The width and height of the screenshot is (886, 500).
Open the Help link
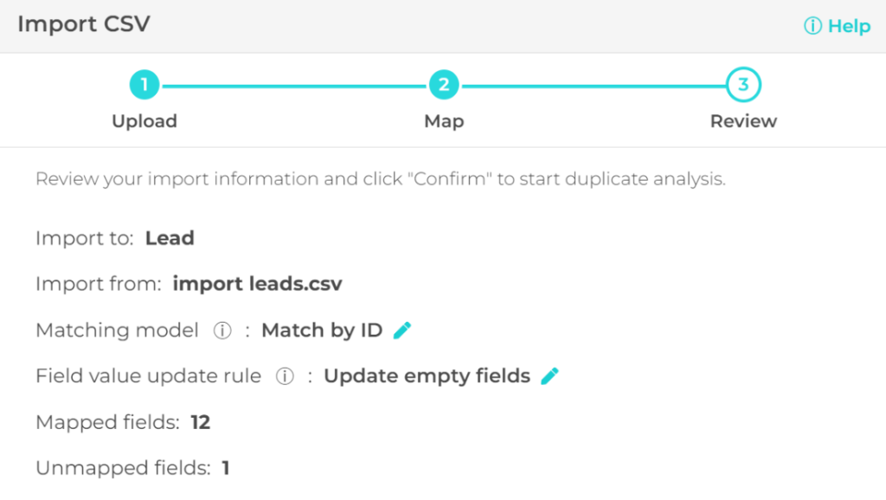point(837,26)
